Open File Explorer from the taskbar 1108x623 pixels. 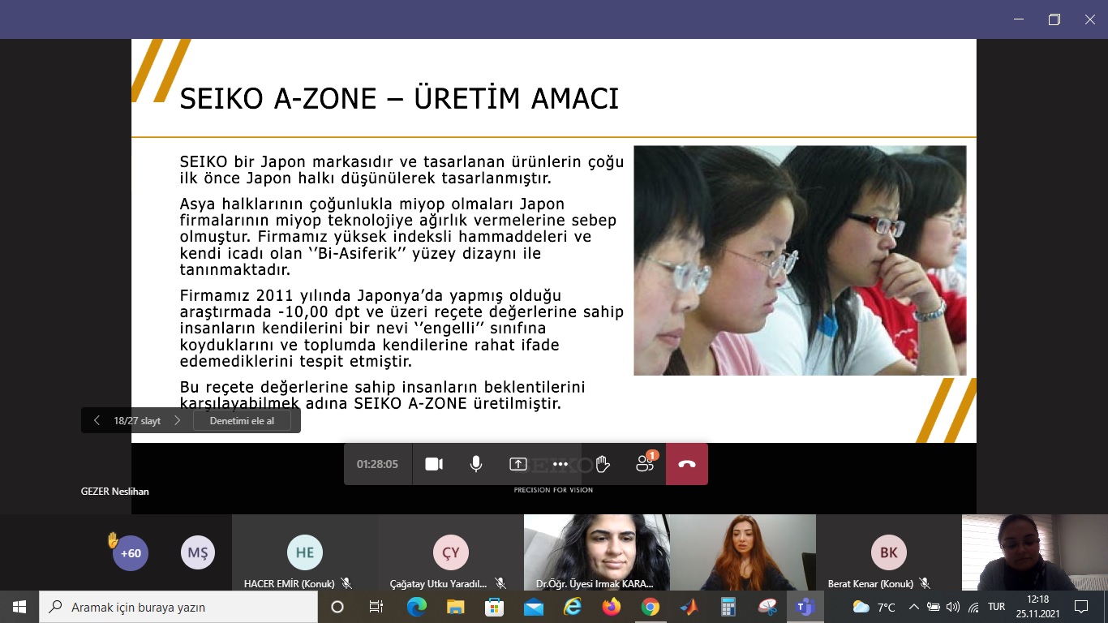456,607
